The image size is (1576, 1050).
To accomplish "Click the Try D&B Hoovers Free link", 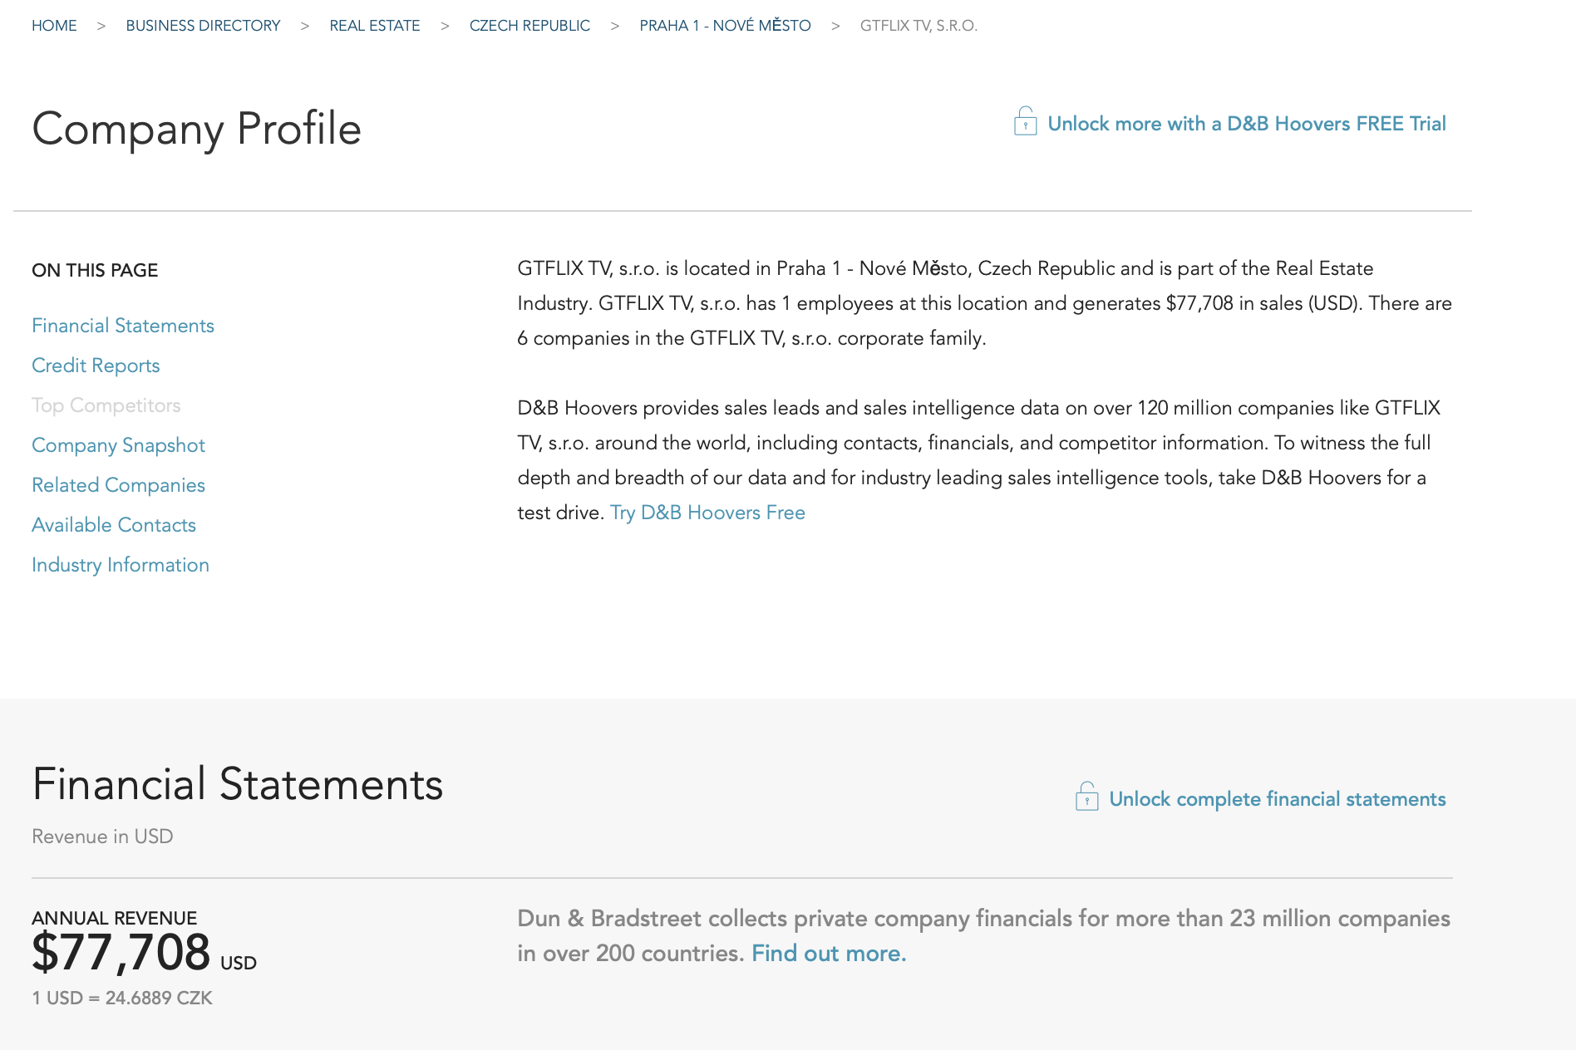I will 707,513.
